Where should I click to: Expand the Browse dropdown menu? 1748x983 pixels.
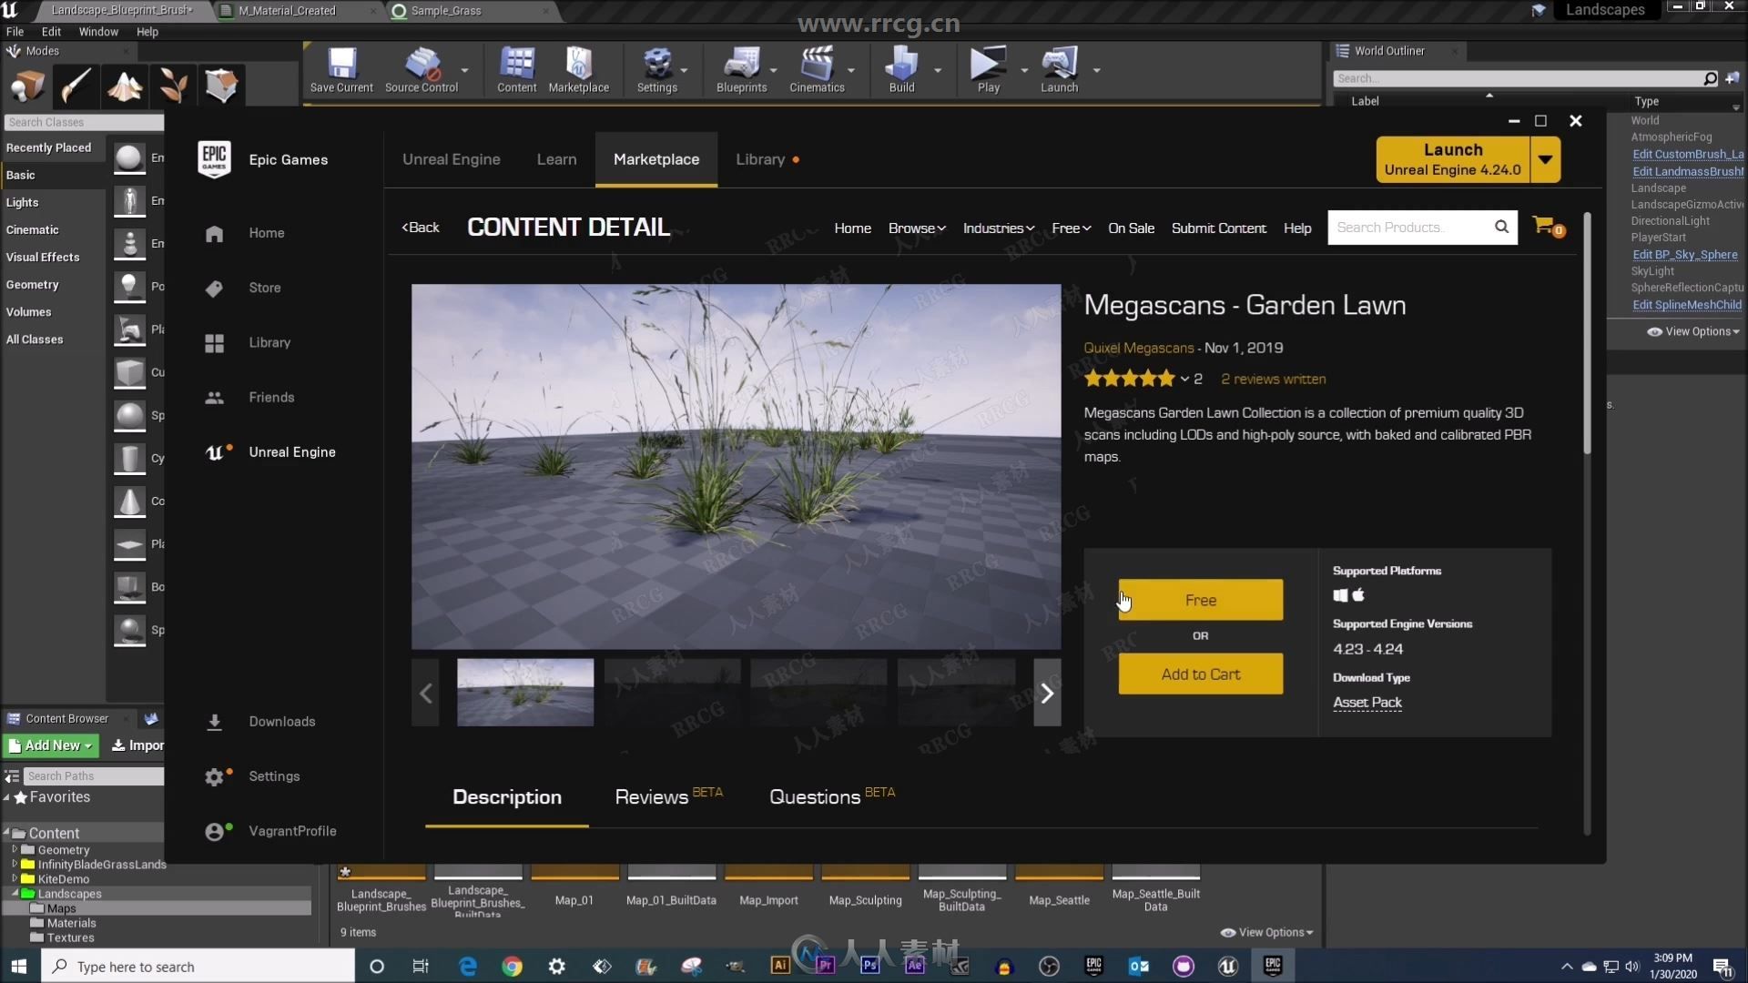point(916,227)
